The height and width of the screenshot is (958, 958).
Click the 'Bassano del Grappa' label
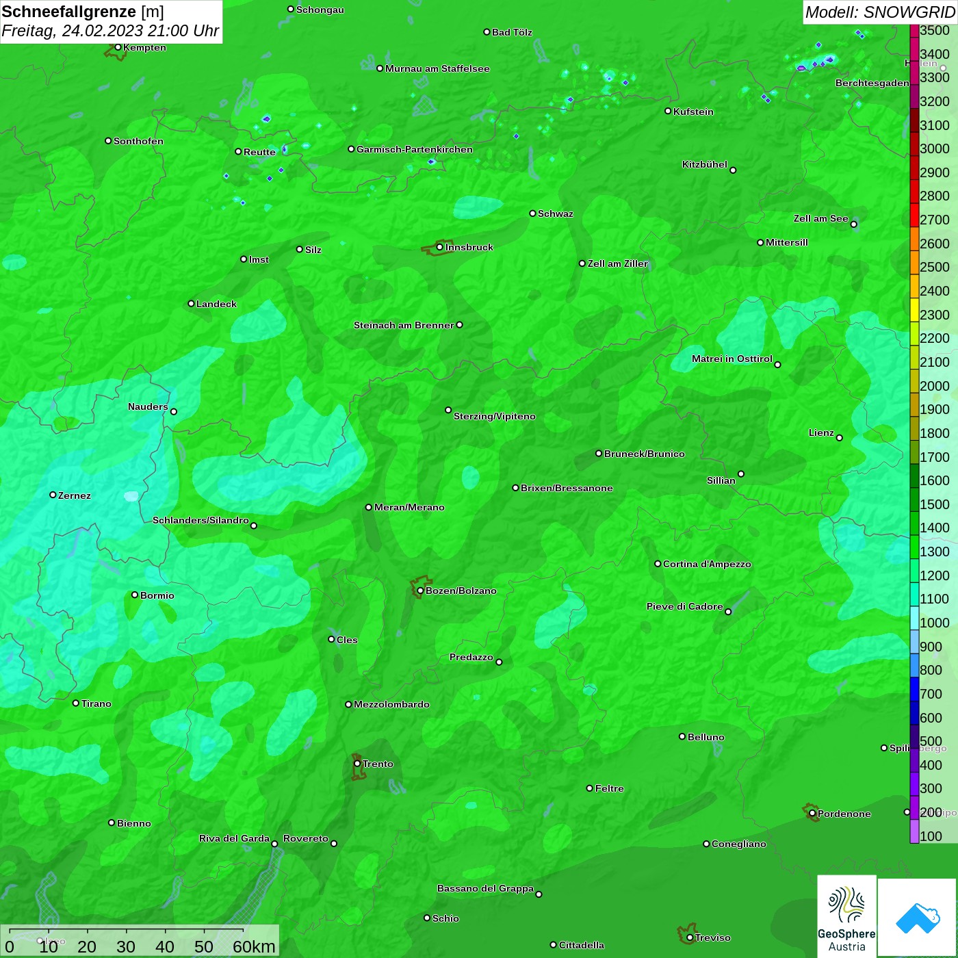(x=485, y=888)
